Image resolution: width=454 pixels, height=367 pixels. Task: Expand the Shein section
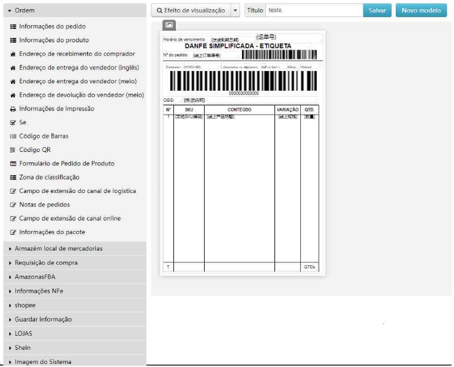75,348
